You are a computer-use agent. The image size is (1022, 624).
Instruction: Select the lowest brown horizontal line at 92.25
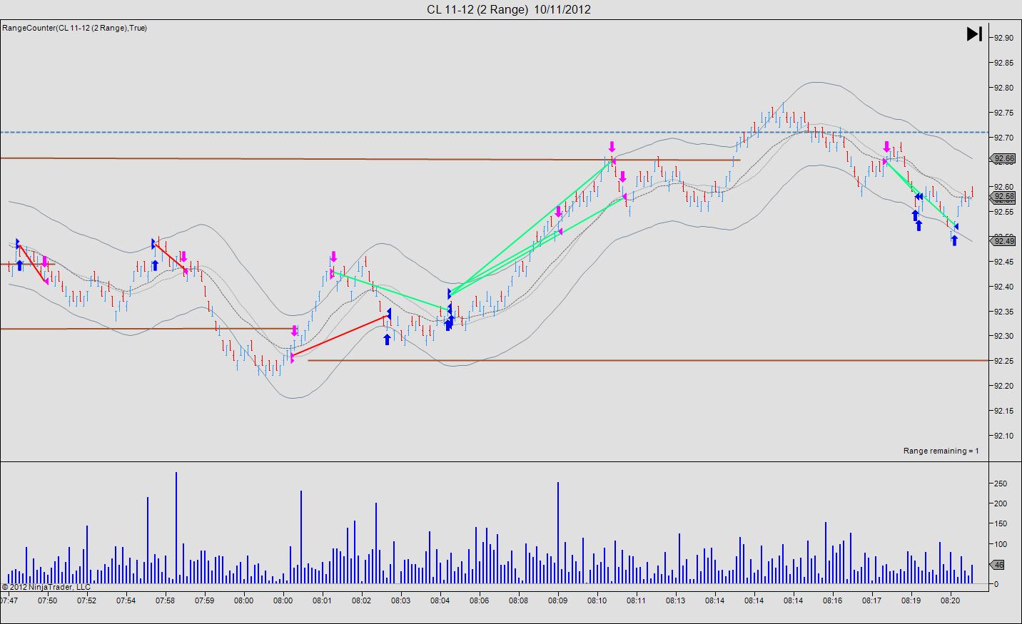(649, 360)
